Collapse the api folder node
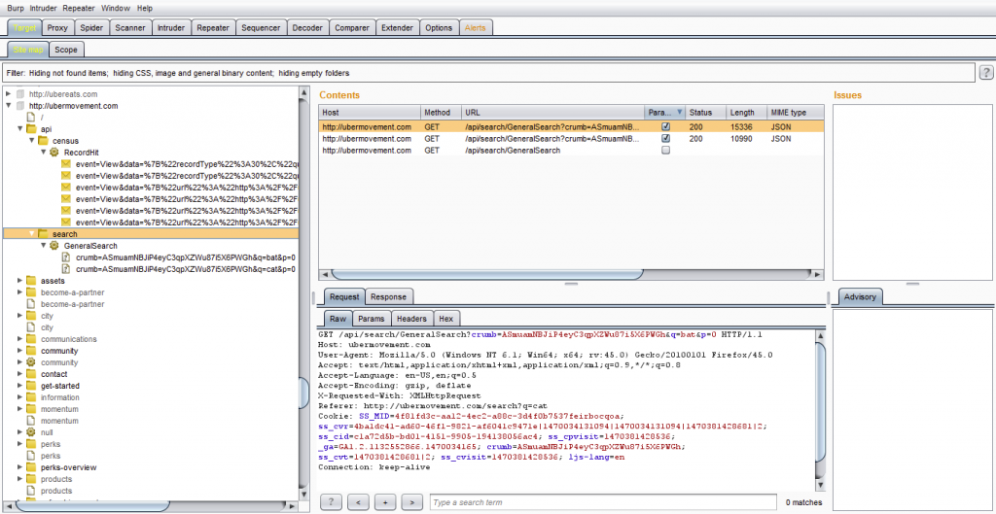Viewport: 996px width, 514px height. [19, 129]
